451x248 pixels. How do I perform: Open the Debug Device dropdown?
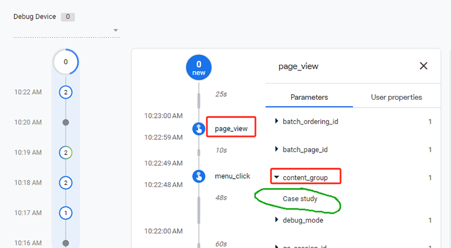(116, 30)
